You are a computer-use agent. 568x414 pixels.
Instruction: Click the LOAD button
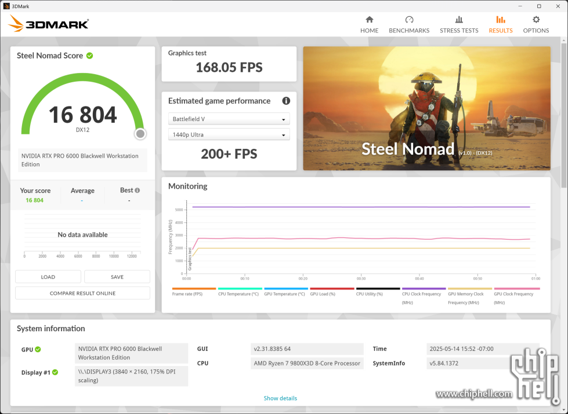click(48, 277)
